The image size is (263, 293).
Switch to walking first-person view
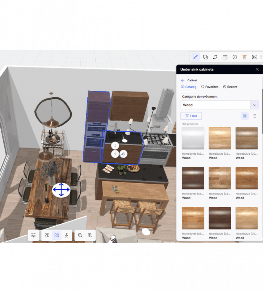tap(66, 235)
